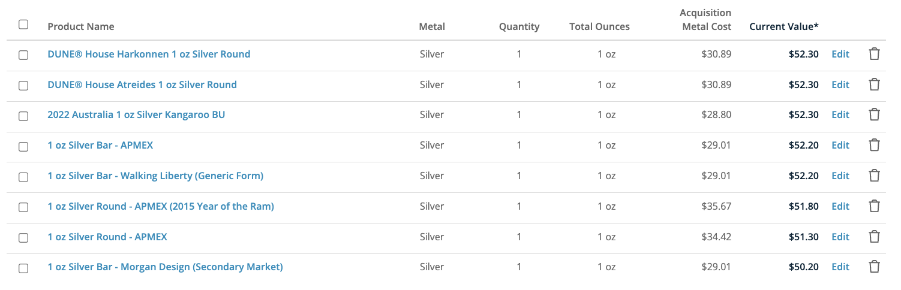Screen dimensions: 901x290
Task: Tick the checkbox for Morgan Design silver bar
Action: coord(23,268)
